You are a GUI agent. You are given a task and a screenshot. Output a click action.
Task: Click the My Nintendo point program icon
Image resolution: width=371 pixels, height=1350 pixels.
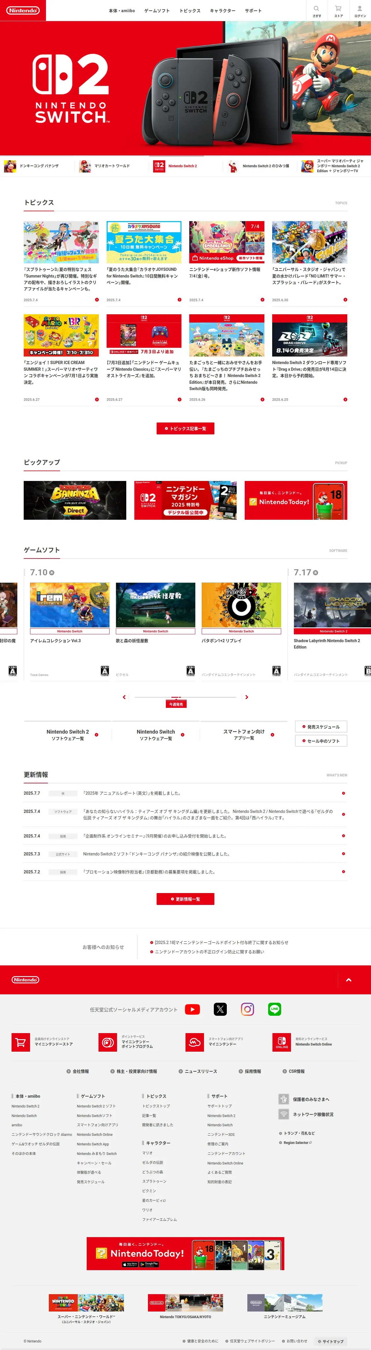(x=108, y=1042)
